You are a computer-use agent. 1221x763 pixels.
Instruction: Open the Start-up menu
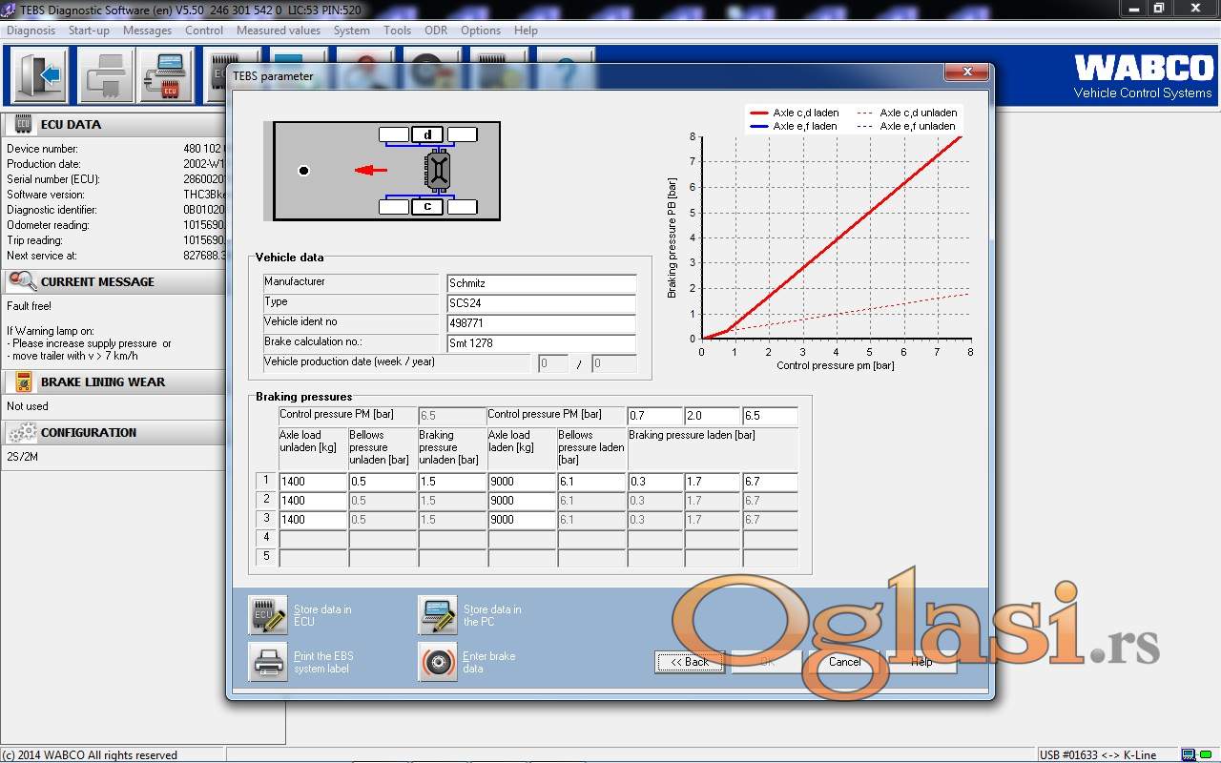[89, 31]
